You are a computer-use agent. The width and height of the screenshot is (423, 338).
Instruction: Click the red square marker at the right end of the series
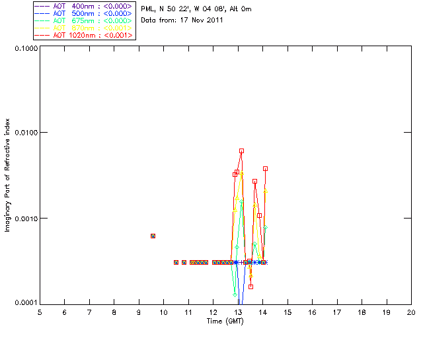(265, 169)
